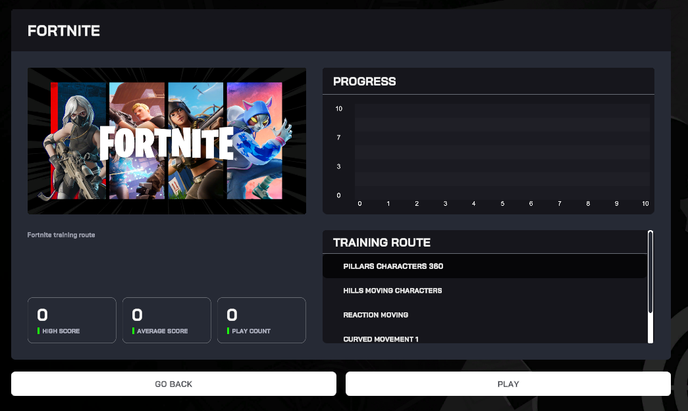Click the PROGRESS panel heading

[x=365, y=82]
